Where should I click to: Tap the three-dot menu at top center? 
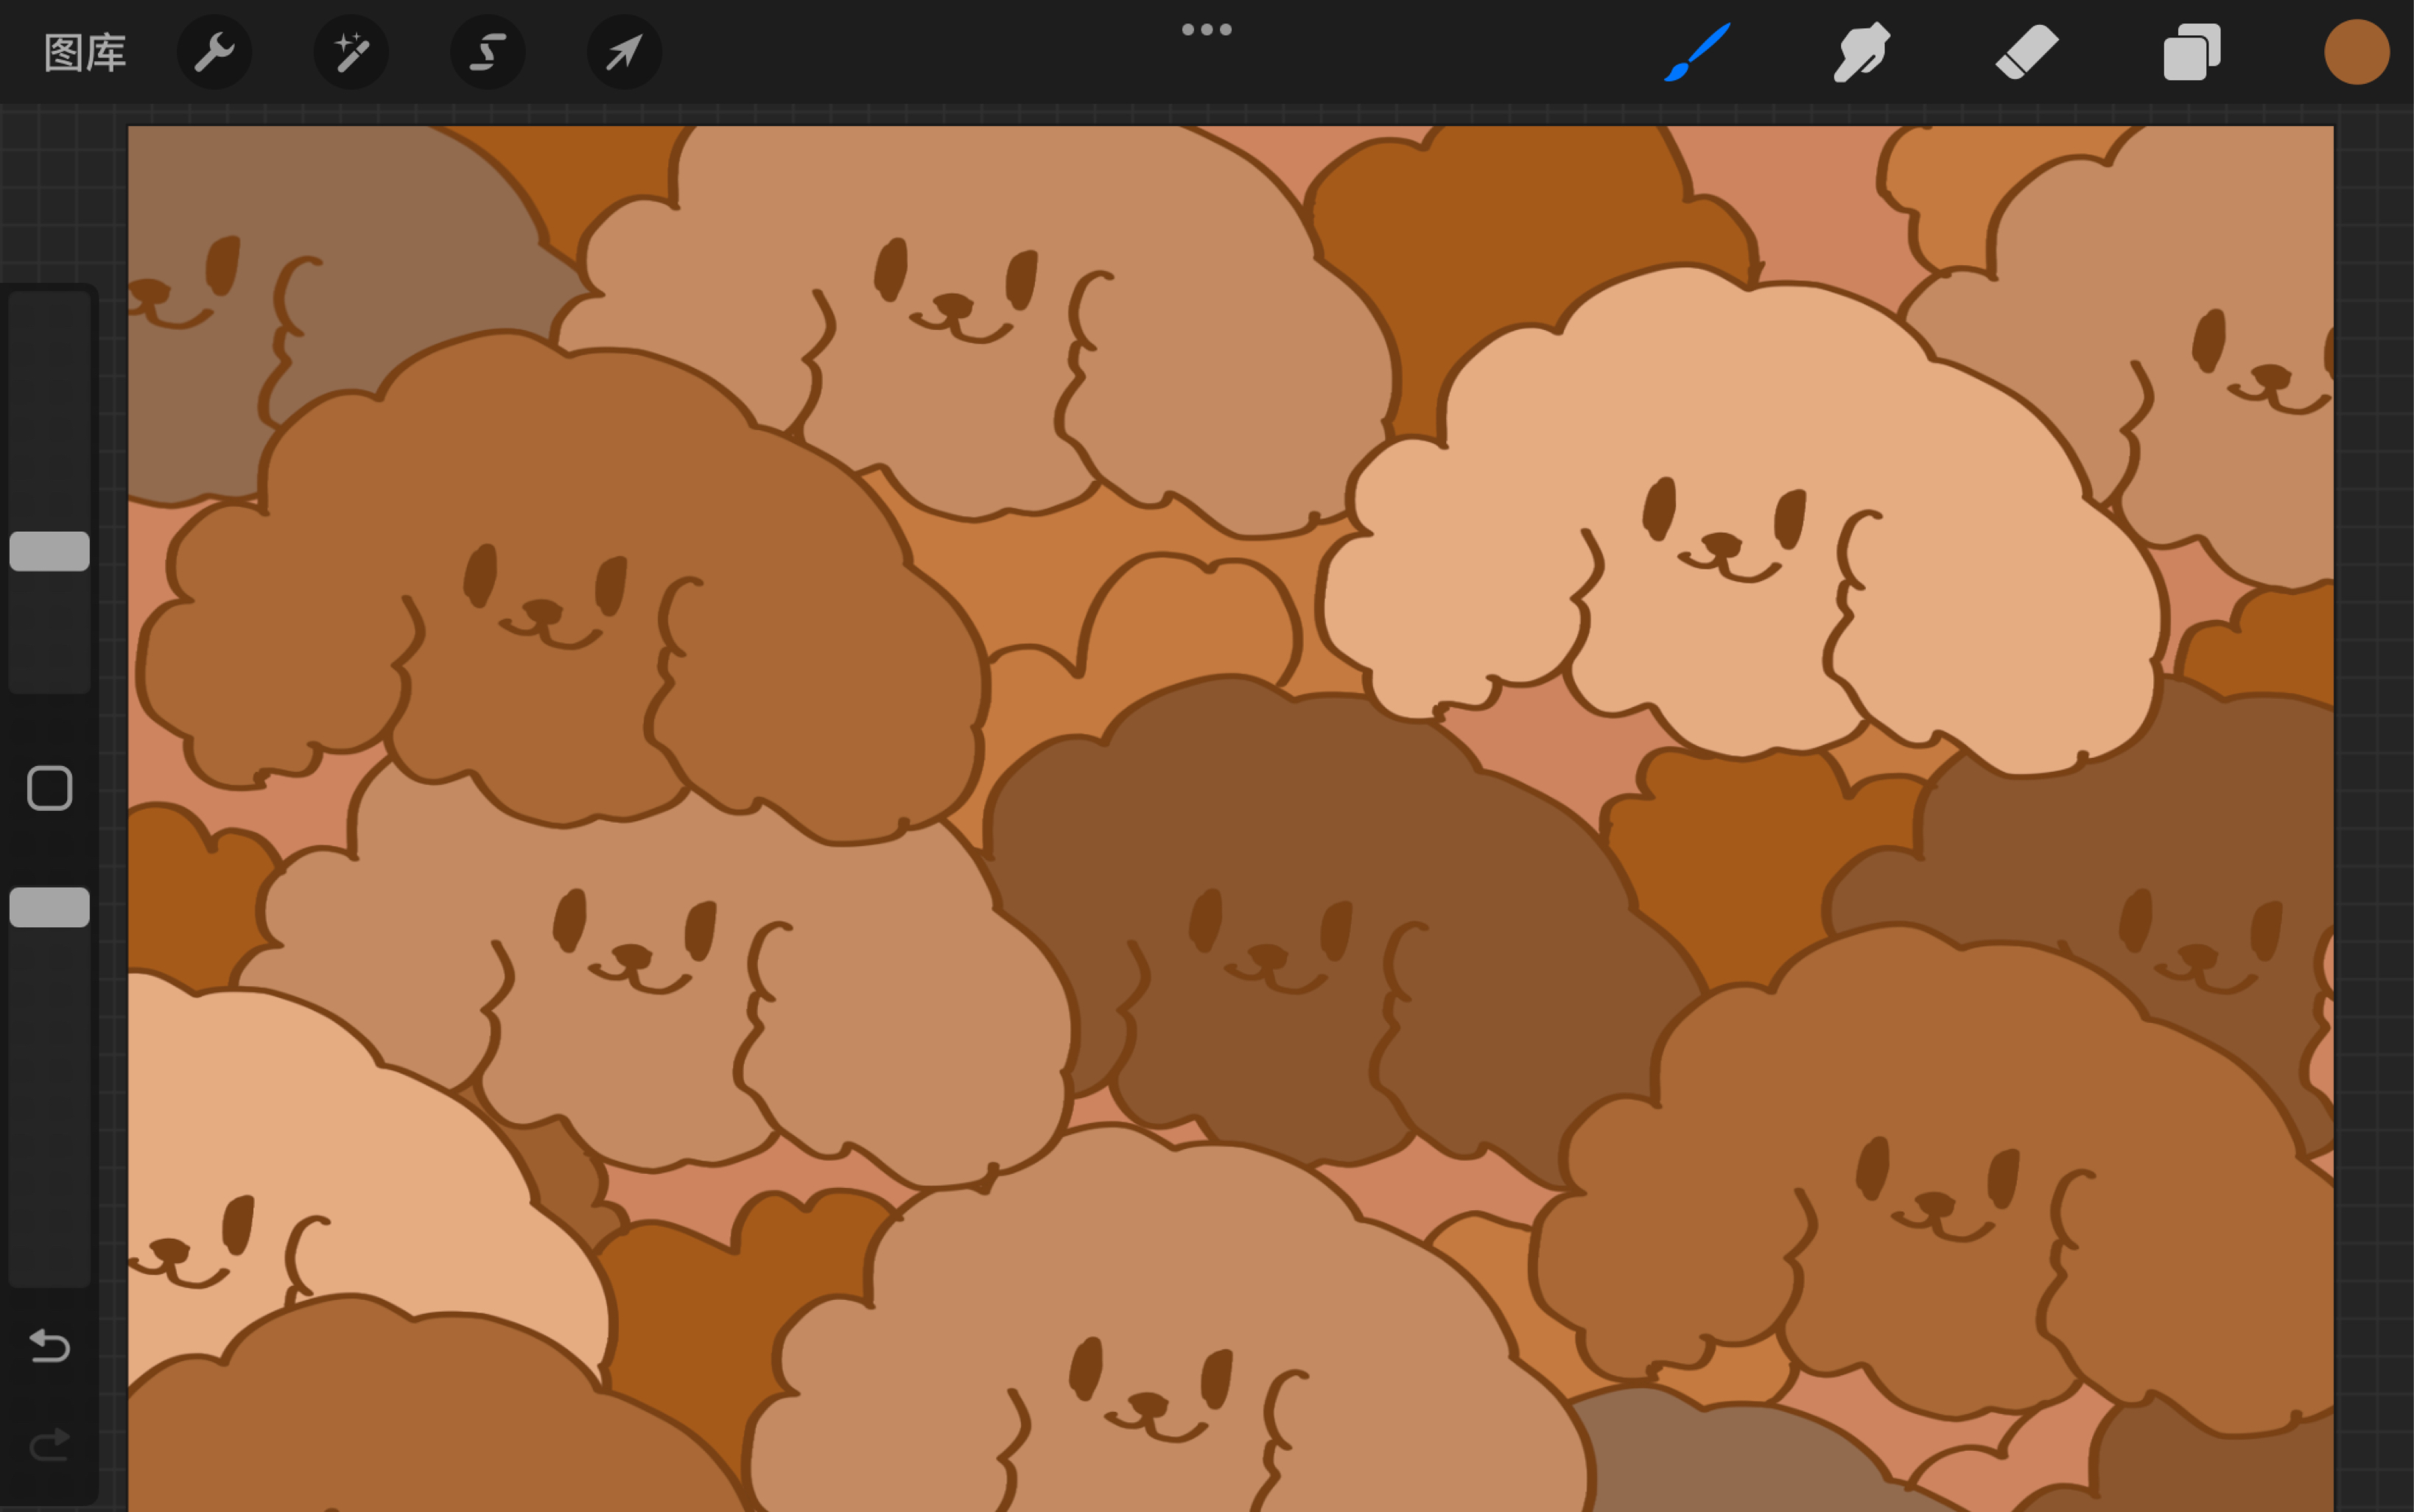pyautogui.click(x=1207, y=29)
